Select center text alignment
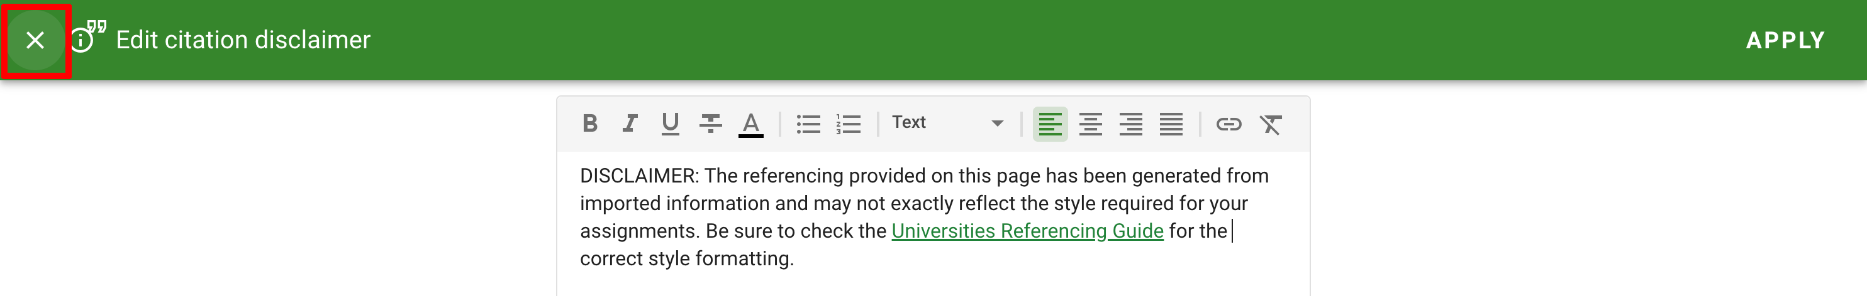 1090,124
